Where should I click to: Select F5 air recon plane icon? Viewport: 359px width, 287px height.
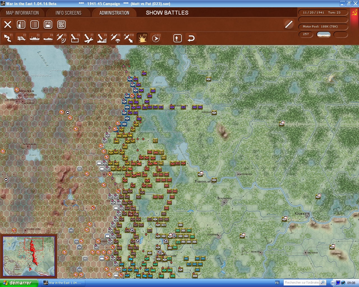click(61, 38)
